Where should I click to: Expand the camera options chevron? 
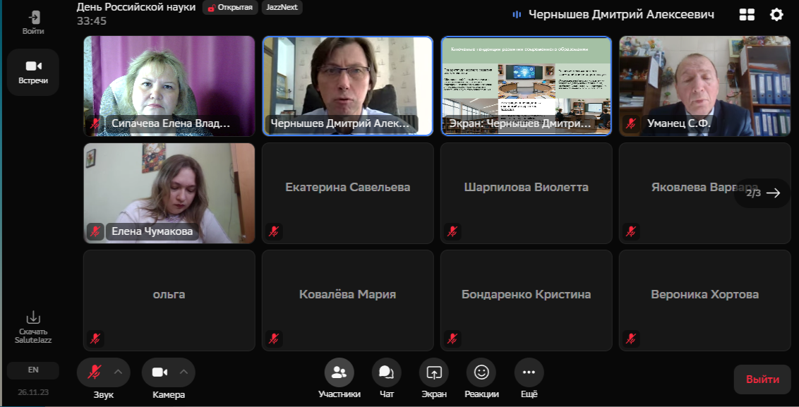[184, 372]
